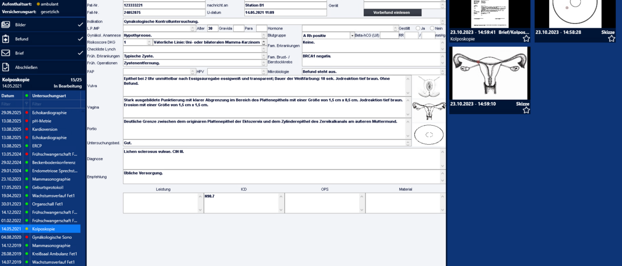Favorite the uterus sketch from 14:59:10
The image size is (622, 266).
pyautogui.click(x=526, y=110)
